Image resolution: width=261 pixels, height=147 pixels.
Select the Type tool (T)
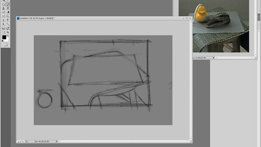[8, 20]
